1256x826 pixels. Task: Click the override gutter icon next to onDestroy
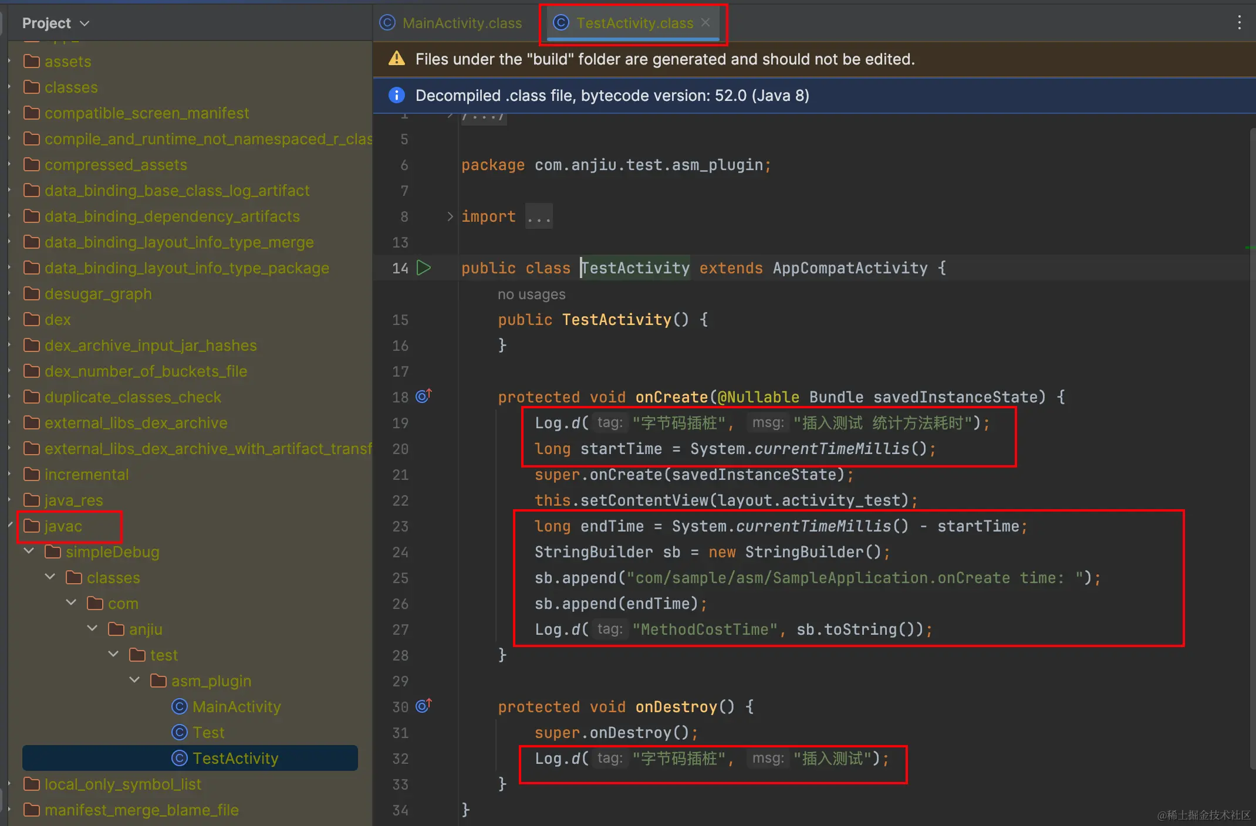[423, 706]
